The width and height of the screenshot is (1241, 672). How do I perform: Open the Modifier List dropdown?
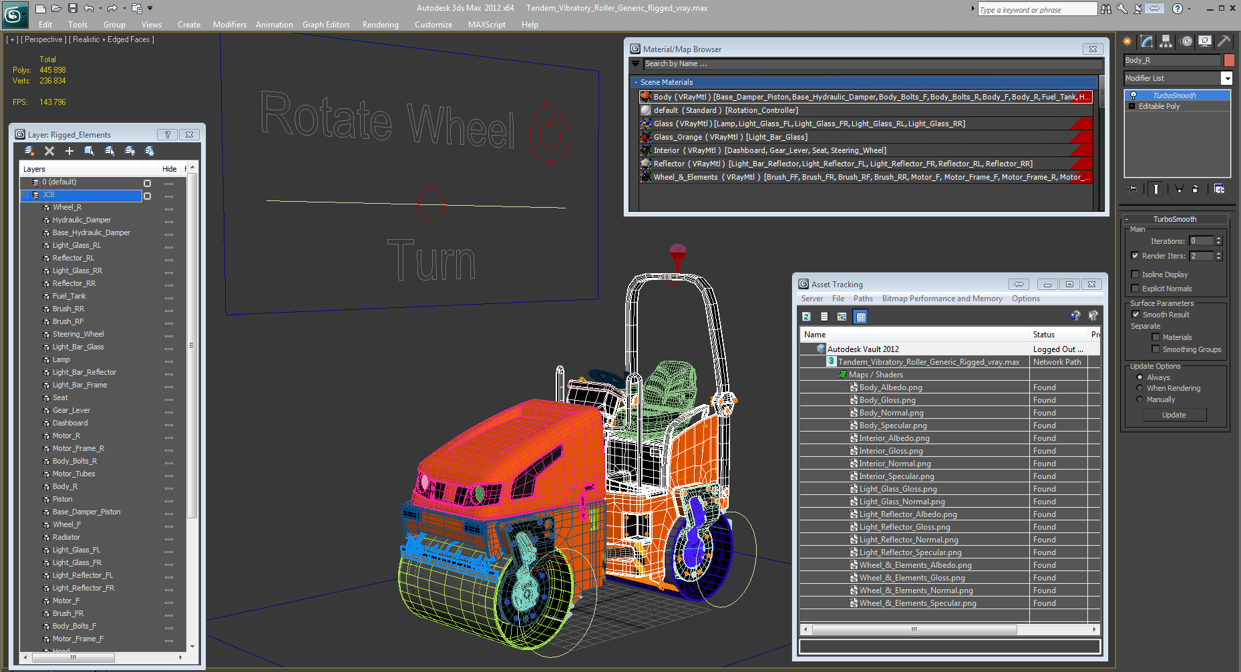coord(1227,78)
